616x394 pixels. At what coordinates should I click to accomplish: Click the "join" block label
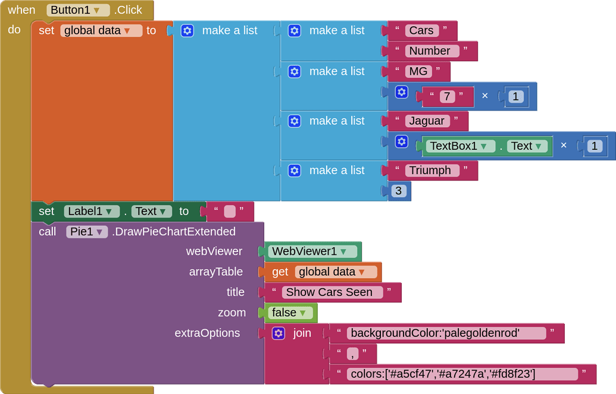click(x=302, y=333)
